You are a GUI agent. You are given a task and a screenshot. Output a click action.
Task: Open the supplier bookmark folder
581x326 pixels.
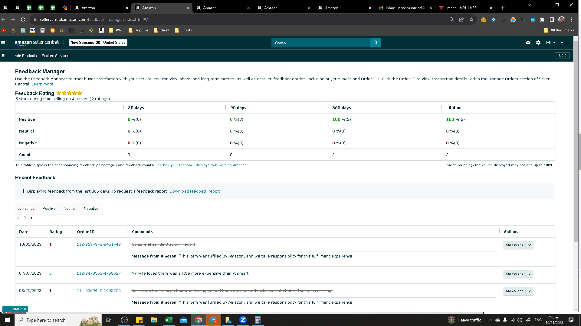[139, 30]
